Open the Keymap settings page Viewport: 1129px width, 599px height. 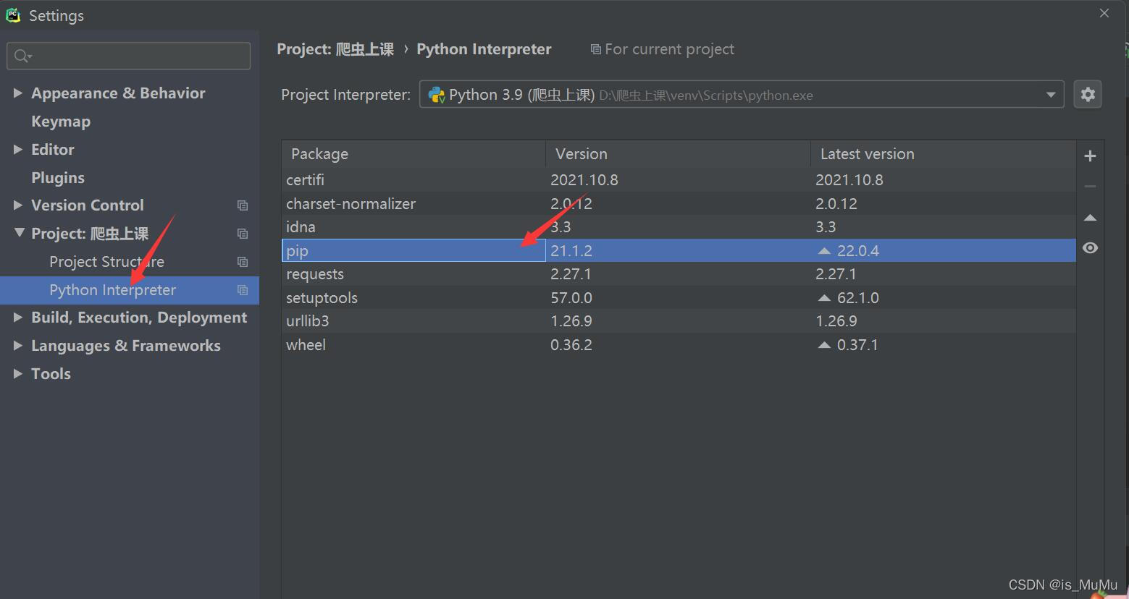[x=61, y=122]
